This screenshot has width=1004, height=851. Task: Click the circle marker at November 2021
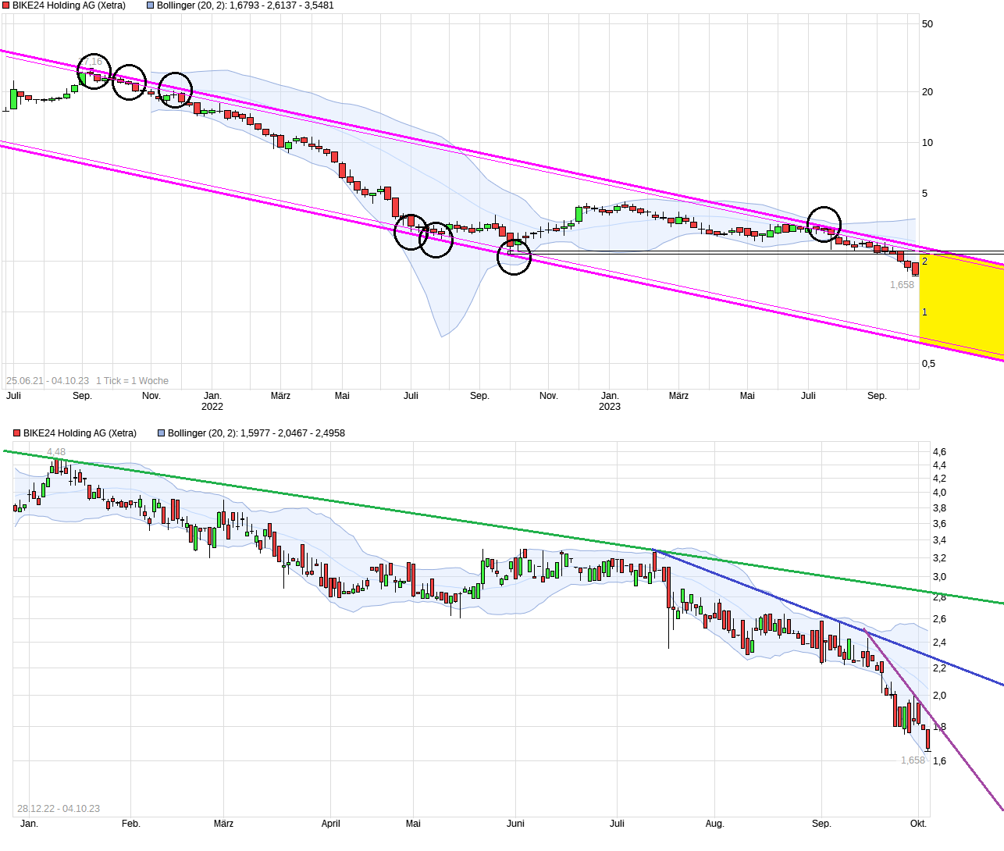tap(175, 90)
